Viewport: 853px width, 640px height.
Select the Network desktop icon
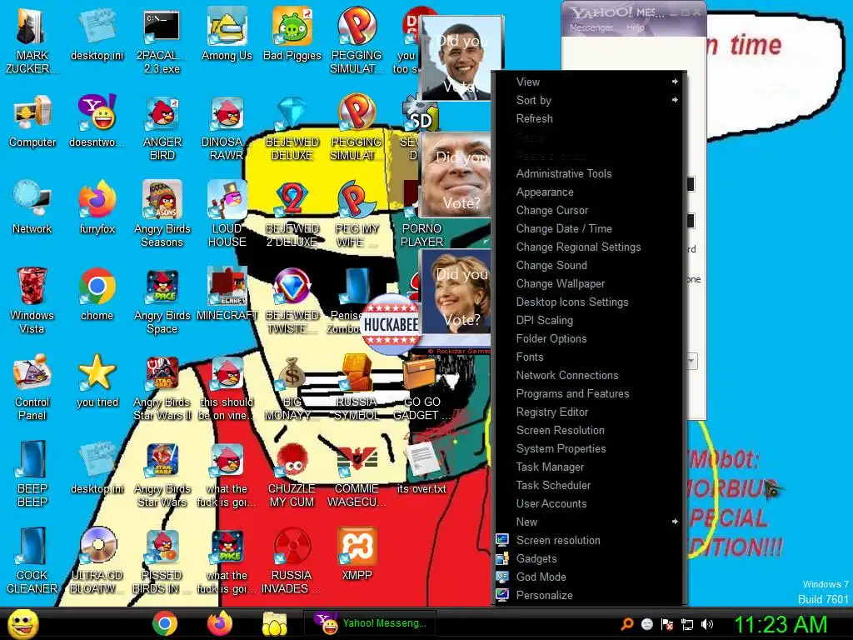[x=32, y=207]
